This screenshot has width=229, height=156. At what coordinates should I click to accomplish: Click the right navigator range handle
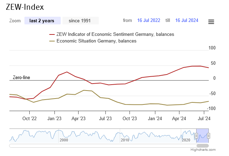point(208,135)
